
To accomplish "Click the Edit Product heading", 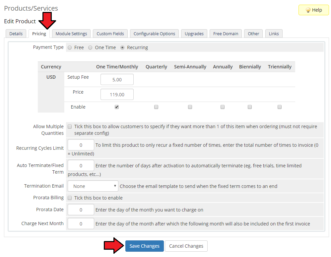I will (x=20, y=21).
